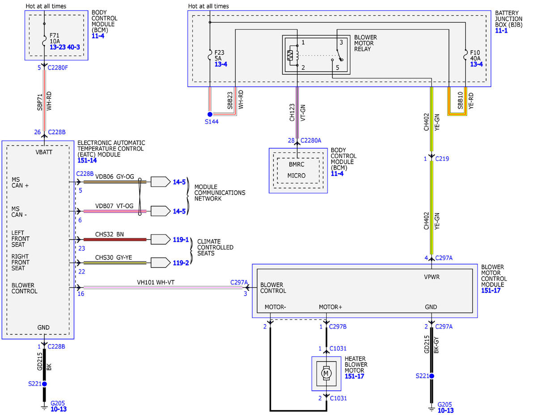Open the 14-5 link for VDB06 GY-OG

tap(179, 182)
